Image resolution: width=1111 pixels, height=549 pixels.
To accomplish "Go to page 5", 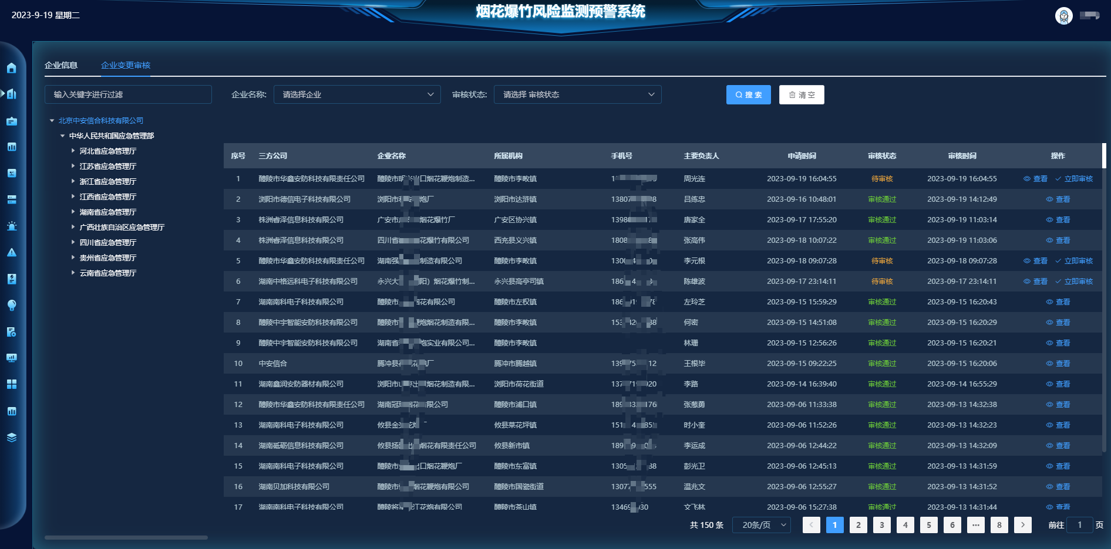I will 929,525.
